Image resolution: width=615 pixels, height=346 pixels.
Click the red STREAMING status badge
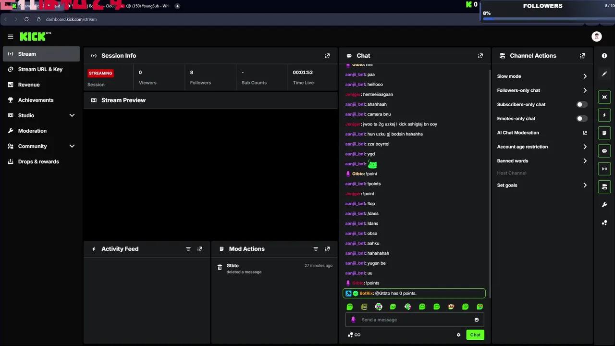pos(100,73)
